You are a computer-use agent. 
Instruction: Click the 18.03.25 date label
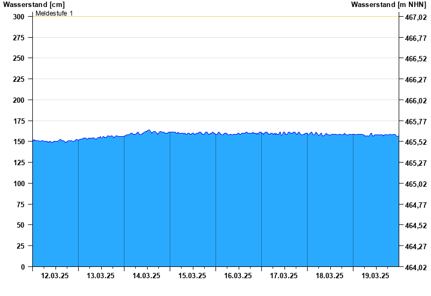[x=330, y=276]
